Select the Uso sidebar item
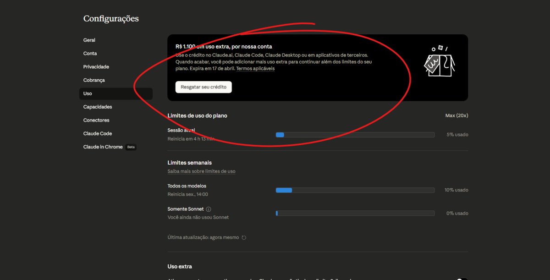 pos(115,93)
